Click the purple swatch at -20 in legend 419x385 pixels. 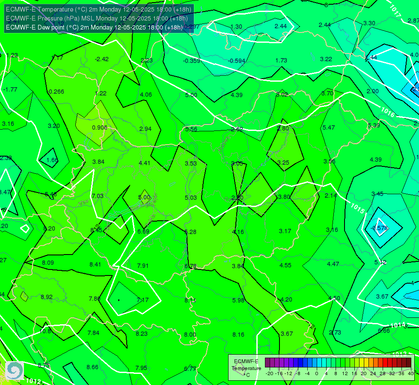click(x=267, y=363)
